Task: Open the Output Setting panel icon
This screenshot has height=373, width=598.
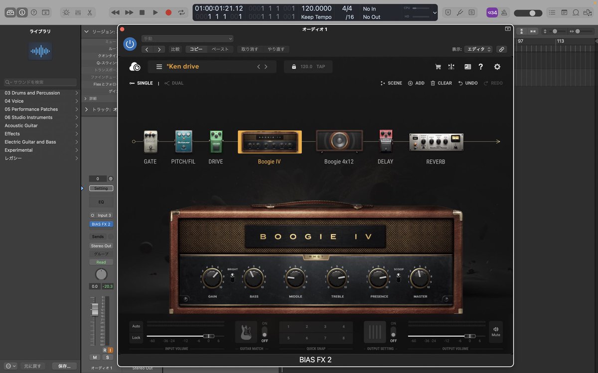Action: (x=375, y=332)
